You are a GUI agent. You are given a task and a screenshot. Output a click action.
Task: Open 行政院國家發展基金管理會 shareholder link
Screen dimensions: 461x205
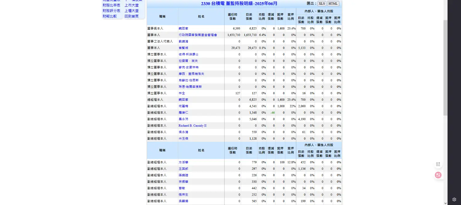[198, 35]
